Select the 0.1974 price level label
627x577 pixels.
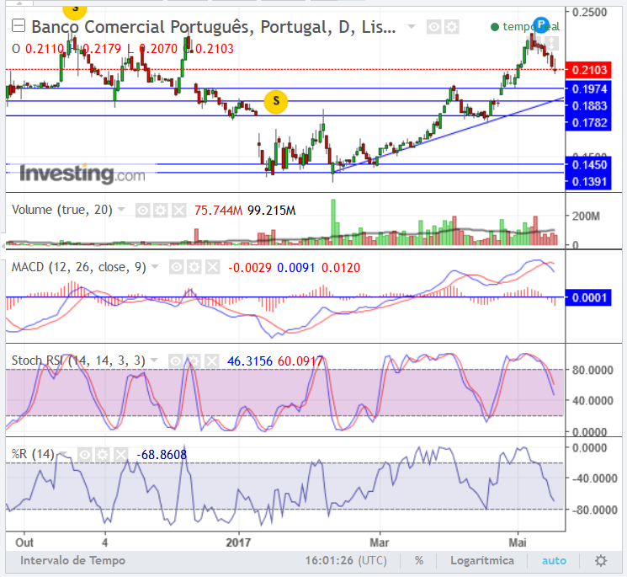[x=588, y=88]
